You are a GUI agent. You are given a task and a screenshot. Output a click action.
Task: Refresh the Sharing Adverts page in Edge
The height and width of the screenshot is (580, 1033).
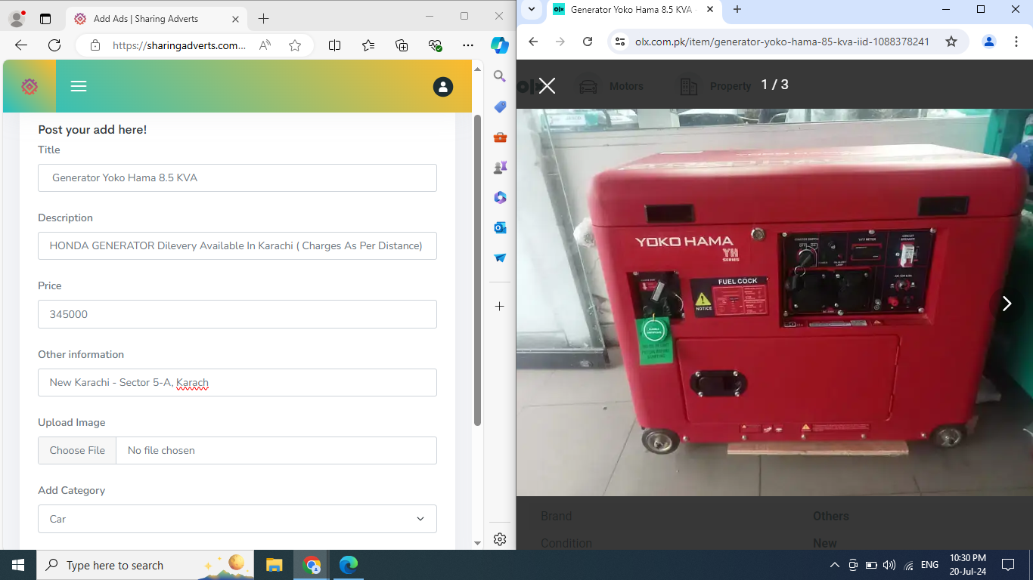54,45
